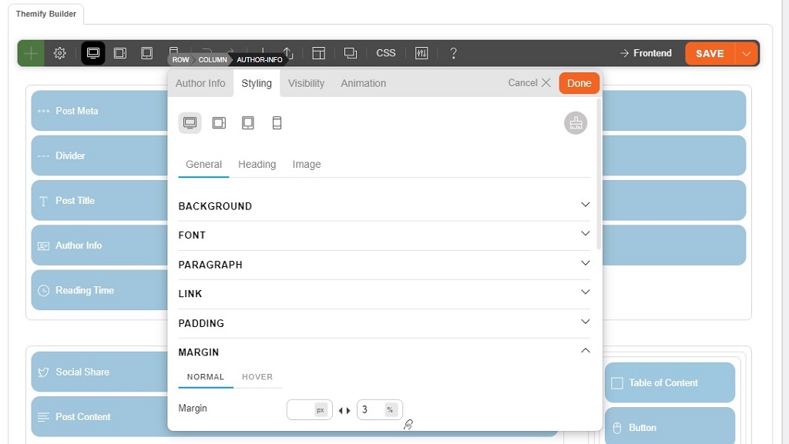The width and height of the screenshot is (789, 444).
Task: Select the Reading Time module
Action: coord(99,290)
